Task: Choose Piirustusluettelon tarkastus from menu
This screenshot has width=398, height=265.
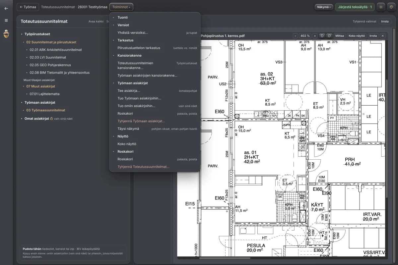Action: pos(155,48)
